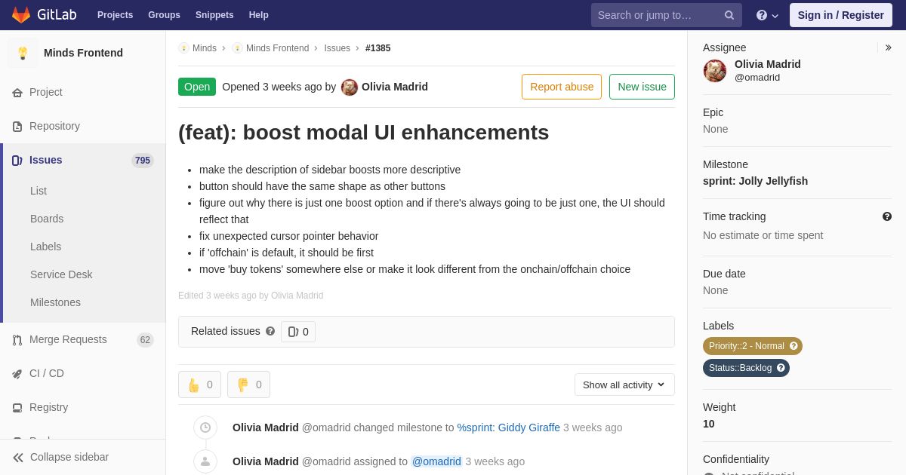Click the Collapse sidebar double-chevron icon
Image resolution: width=906 pixels, height=475 pixels.
[x=18, y=458]
